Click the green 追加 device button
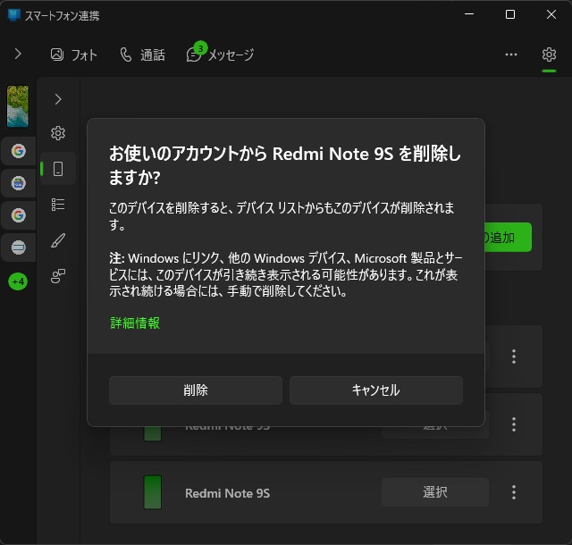 [x=508, y=237]
